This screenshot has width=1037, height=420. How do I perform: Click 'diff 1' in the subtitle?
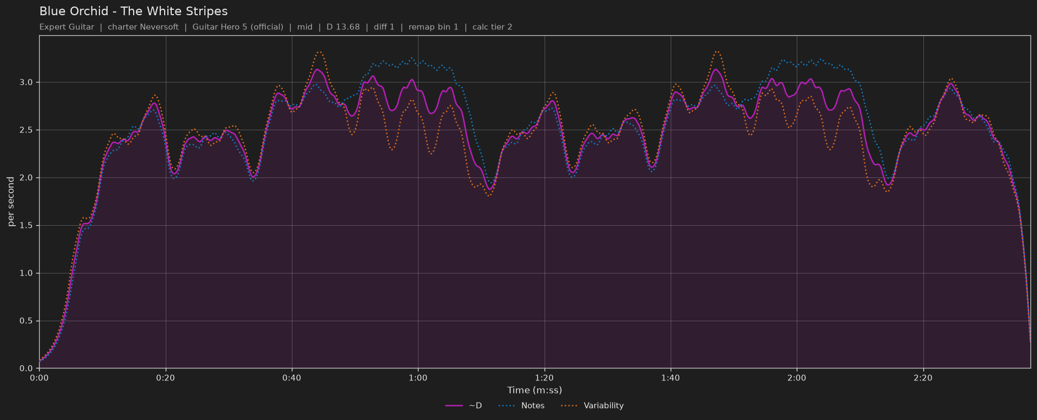coord(384,27)
